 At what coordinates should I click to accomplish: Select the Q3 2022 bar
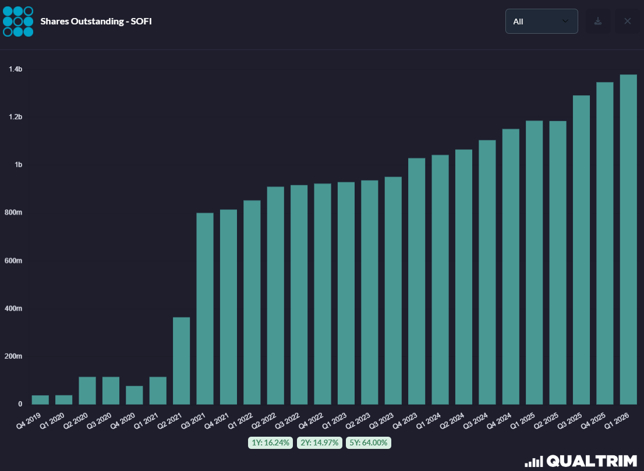(x=299, y=295)
